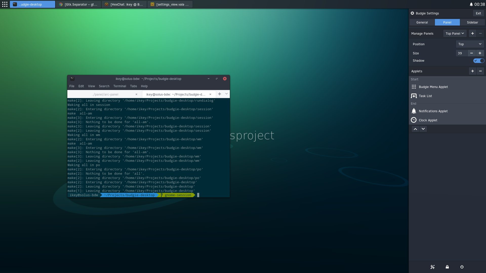486x273 pixels.
Task: Toggle the Shadow switch
Action: point(479,61)
